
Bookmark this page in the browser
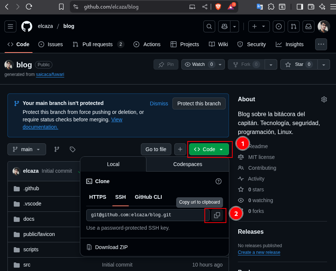(61, 7)
